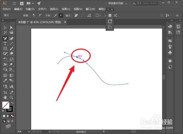Viewport: 183px width, 134px height.
Task: Cut path at selected anchor points
Action: [89, 15]
